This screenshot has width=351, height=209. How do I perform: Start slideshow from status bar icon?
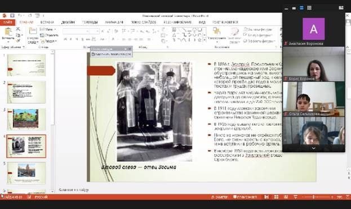(x=295, y=197)
